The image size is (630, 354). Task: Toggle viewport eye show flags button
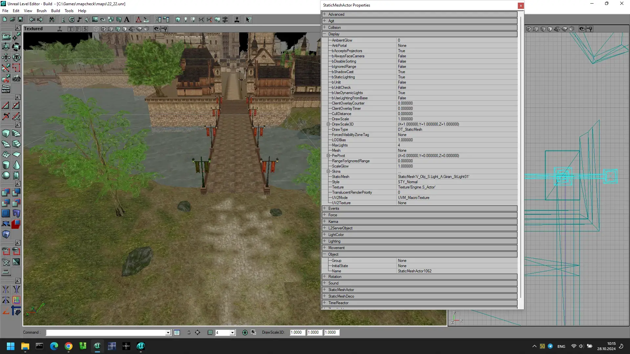pyautogui.click(x=157, y=29)
